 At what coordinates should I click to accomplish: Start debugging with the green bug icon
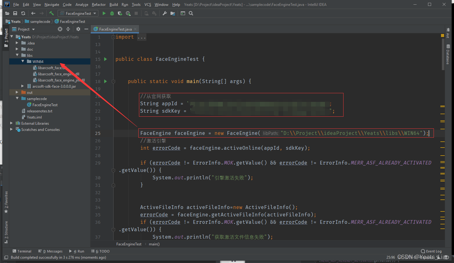[x=112, y=13]
